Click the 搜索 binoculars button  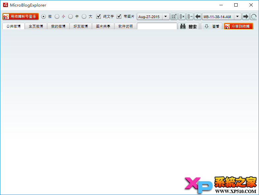tap(188, 26)
